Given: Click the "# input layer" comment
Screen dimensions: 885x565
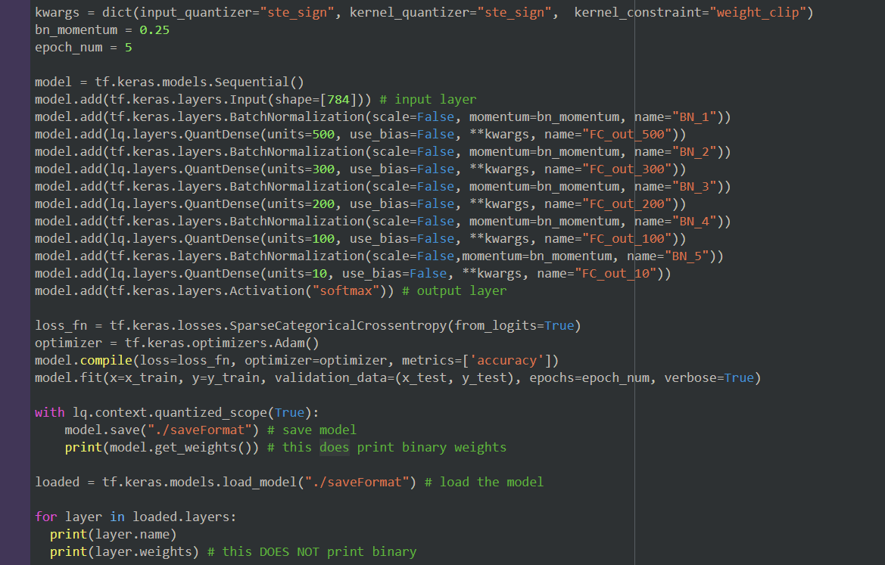Looking at the screenshot, I should (428, 99).
